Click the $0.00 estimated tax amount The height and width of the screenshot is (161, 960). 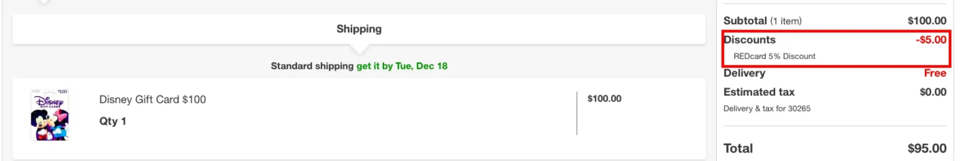point(933,92)
